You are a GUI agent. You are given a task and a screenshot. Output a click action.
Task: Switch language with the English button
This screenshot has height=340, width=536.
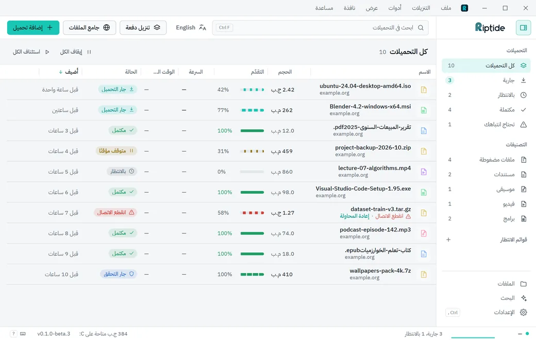[191, 28]
